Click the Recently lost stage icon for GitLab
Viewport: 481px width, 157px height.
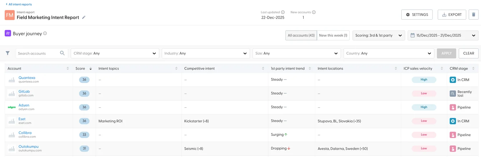click(453, 93)
